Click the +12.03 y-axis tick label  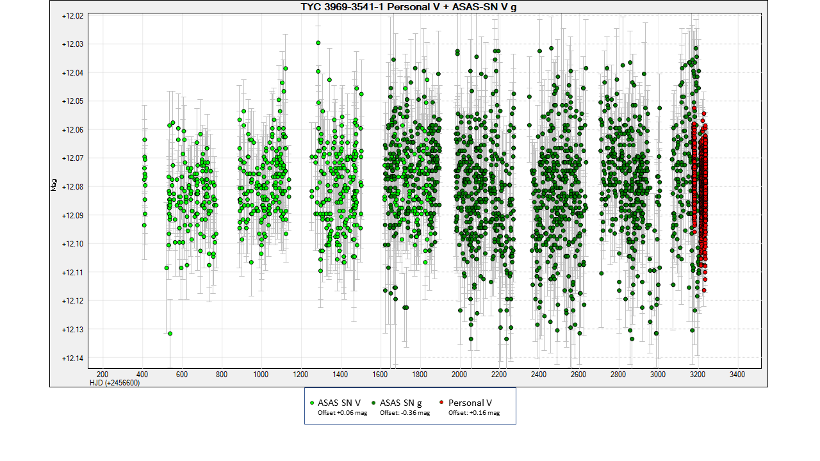click(x=72, y=44)
